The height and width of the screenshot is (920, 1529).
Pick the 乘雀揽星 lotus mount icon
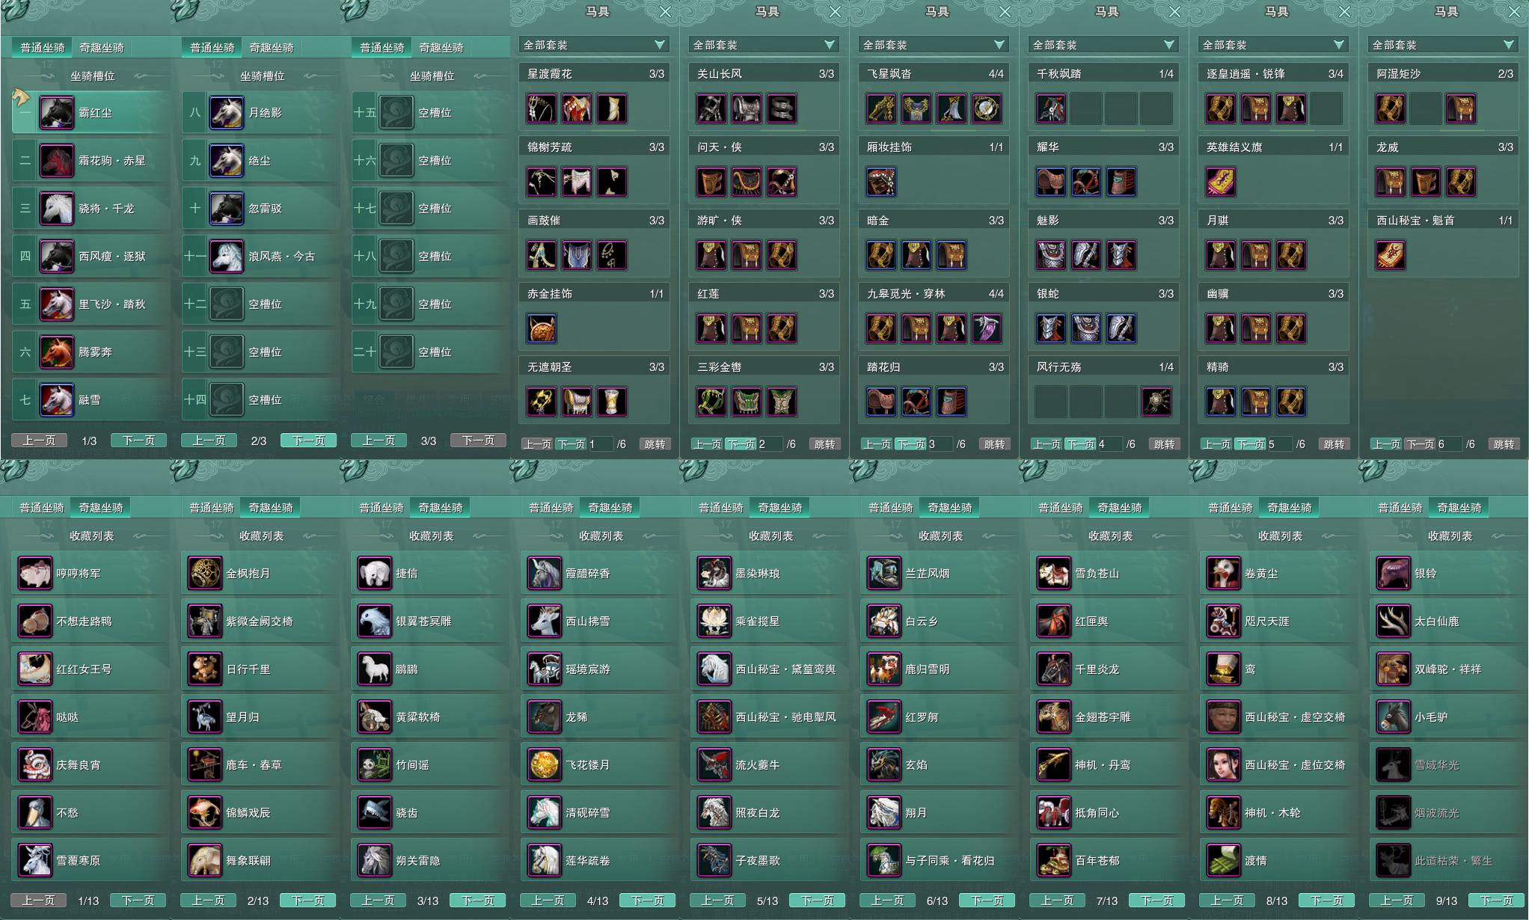pyautogui.click(x=714, y=622)
